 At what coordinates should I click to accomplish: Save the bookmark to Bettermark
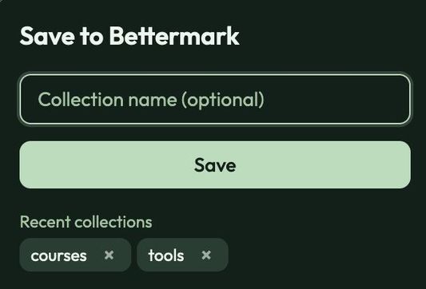click(x=215, y=164)
